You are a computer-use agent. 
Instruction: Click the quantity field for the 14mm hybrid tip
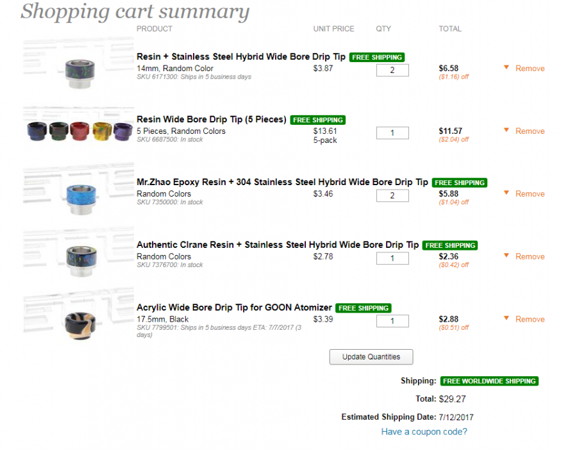392,70
